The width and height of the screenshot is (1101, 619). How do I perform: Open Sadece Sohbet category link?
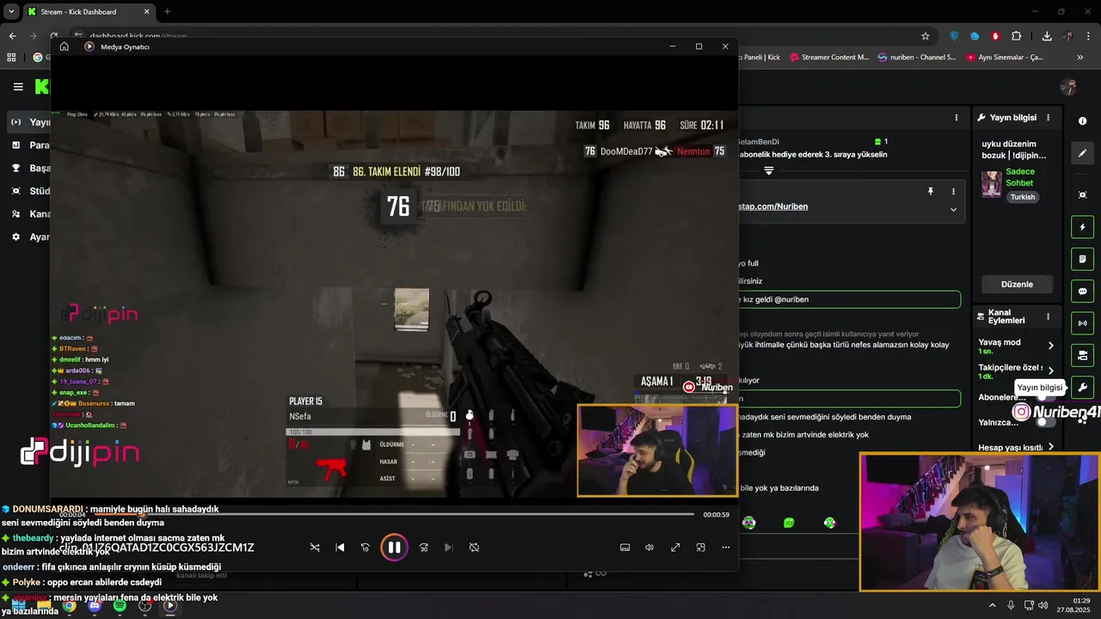[1020, 177]
